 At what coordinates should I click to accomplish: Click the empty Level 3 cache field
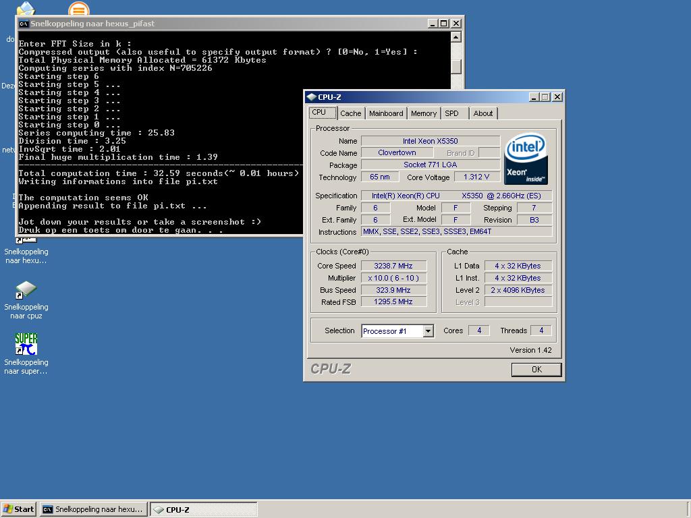518,301
